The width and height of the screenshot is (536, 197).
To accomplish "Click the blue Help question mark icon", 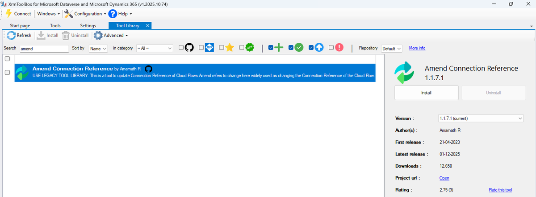I will pos(113,14).
